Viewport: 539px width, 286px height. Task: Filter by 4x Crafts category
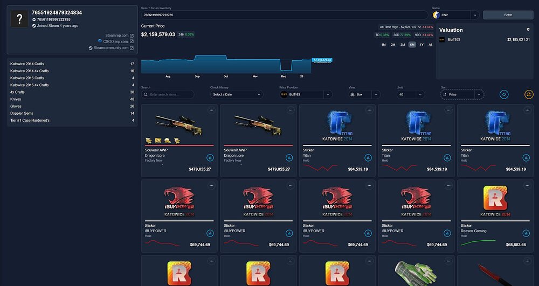click(x=72, y=92)
